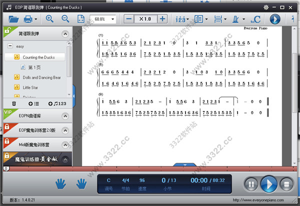This screenshot has width=300, height=206.
Task: Fit the page width with the page icon
Action: point(81,19)
